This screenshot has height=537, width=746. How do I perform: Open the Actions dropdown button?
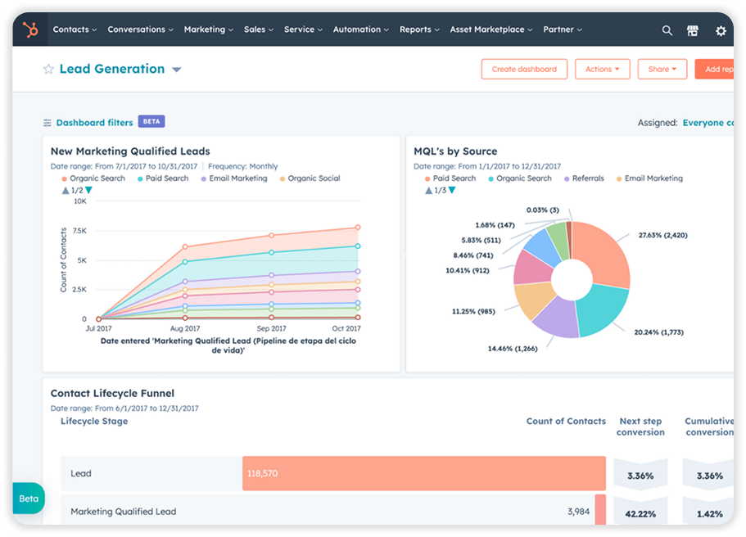coord(602,70)
